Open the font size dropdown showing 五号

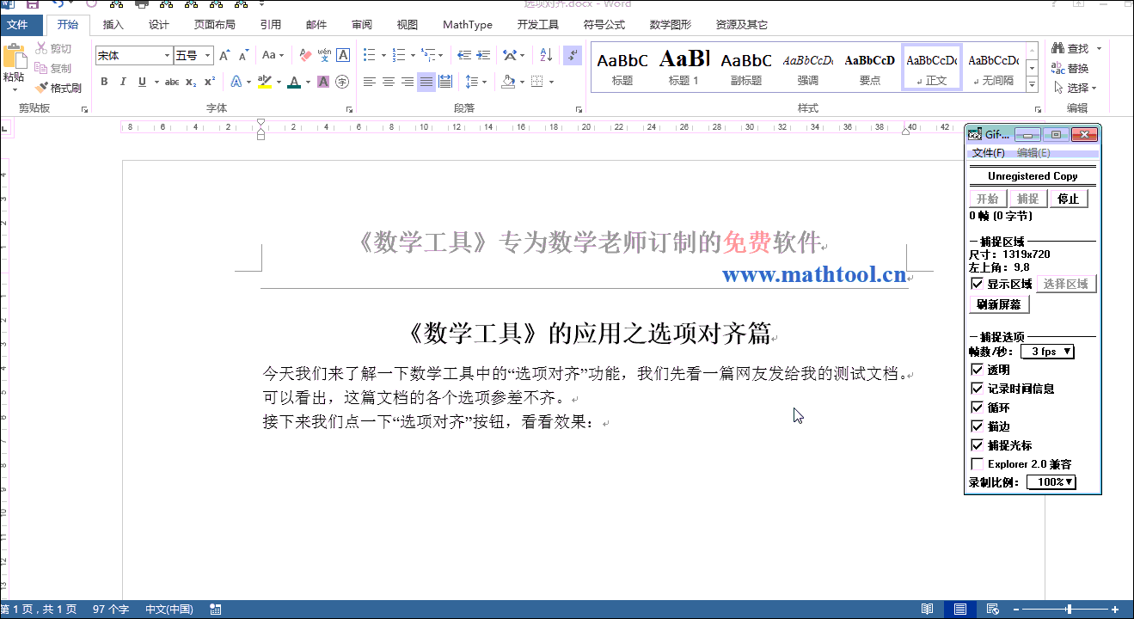205,54
